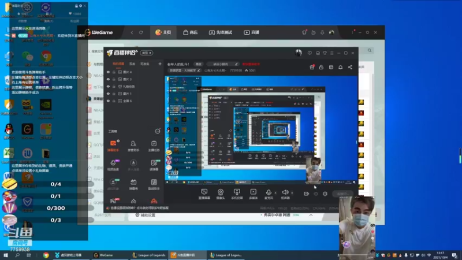462x260 pixels.
Task: Open the danmu helper tool in toolbox
Action: click(113, 146)
